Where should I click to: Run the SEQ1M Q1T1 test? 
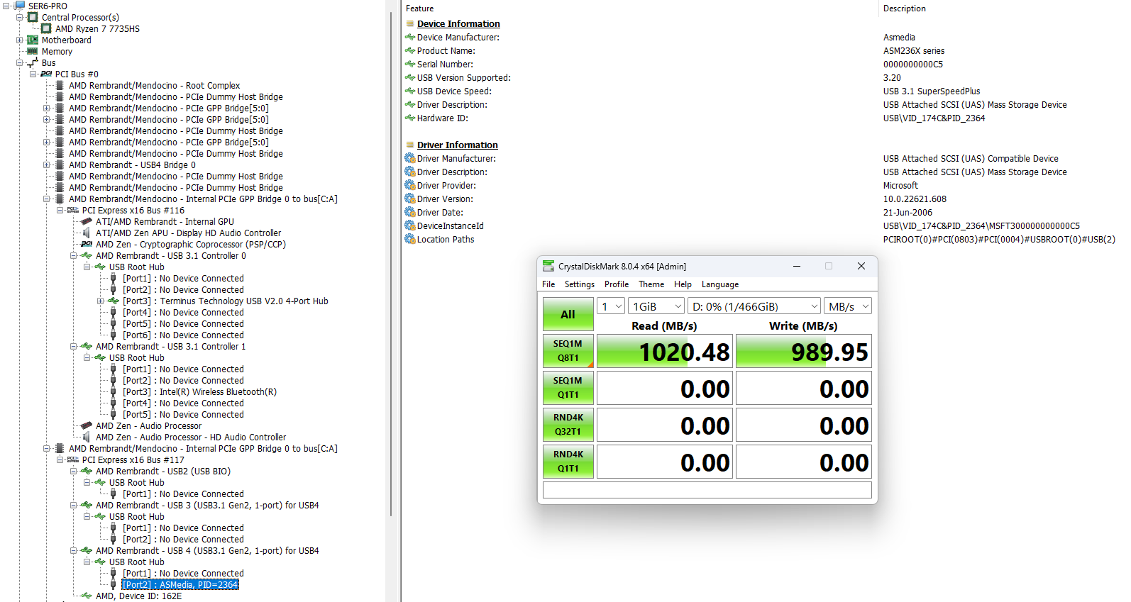pos(568,388)
